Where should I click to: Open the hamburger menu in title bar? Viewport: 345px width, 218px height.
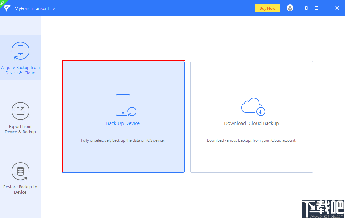[317, 8]
